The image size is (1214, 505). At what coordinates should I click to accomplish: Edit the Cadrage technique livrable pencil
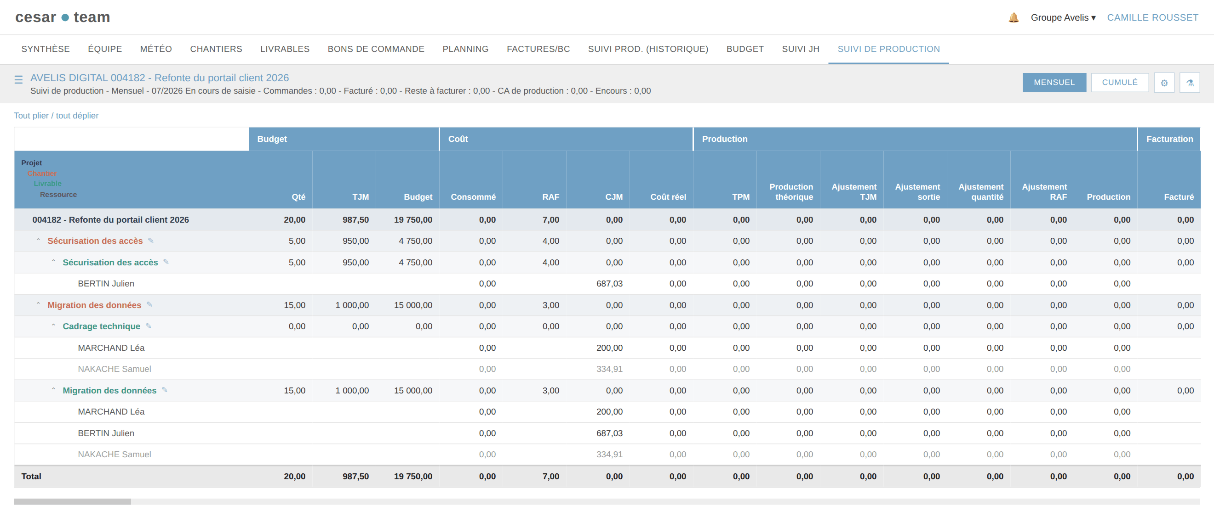pyautogui.click(x=149, y=325)
